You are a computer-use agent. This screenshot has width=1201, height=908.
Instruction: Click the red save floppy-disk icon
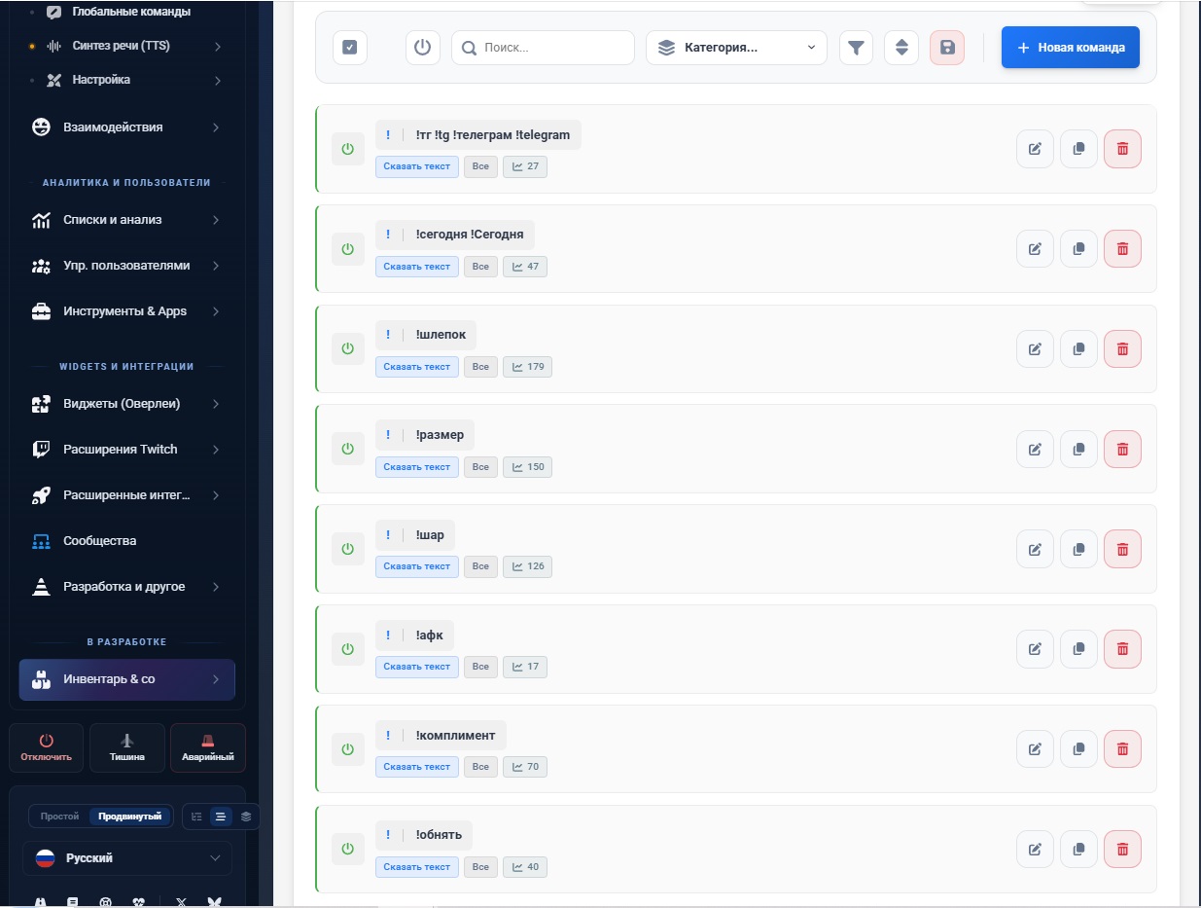[947, 48]
